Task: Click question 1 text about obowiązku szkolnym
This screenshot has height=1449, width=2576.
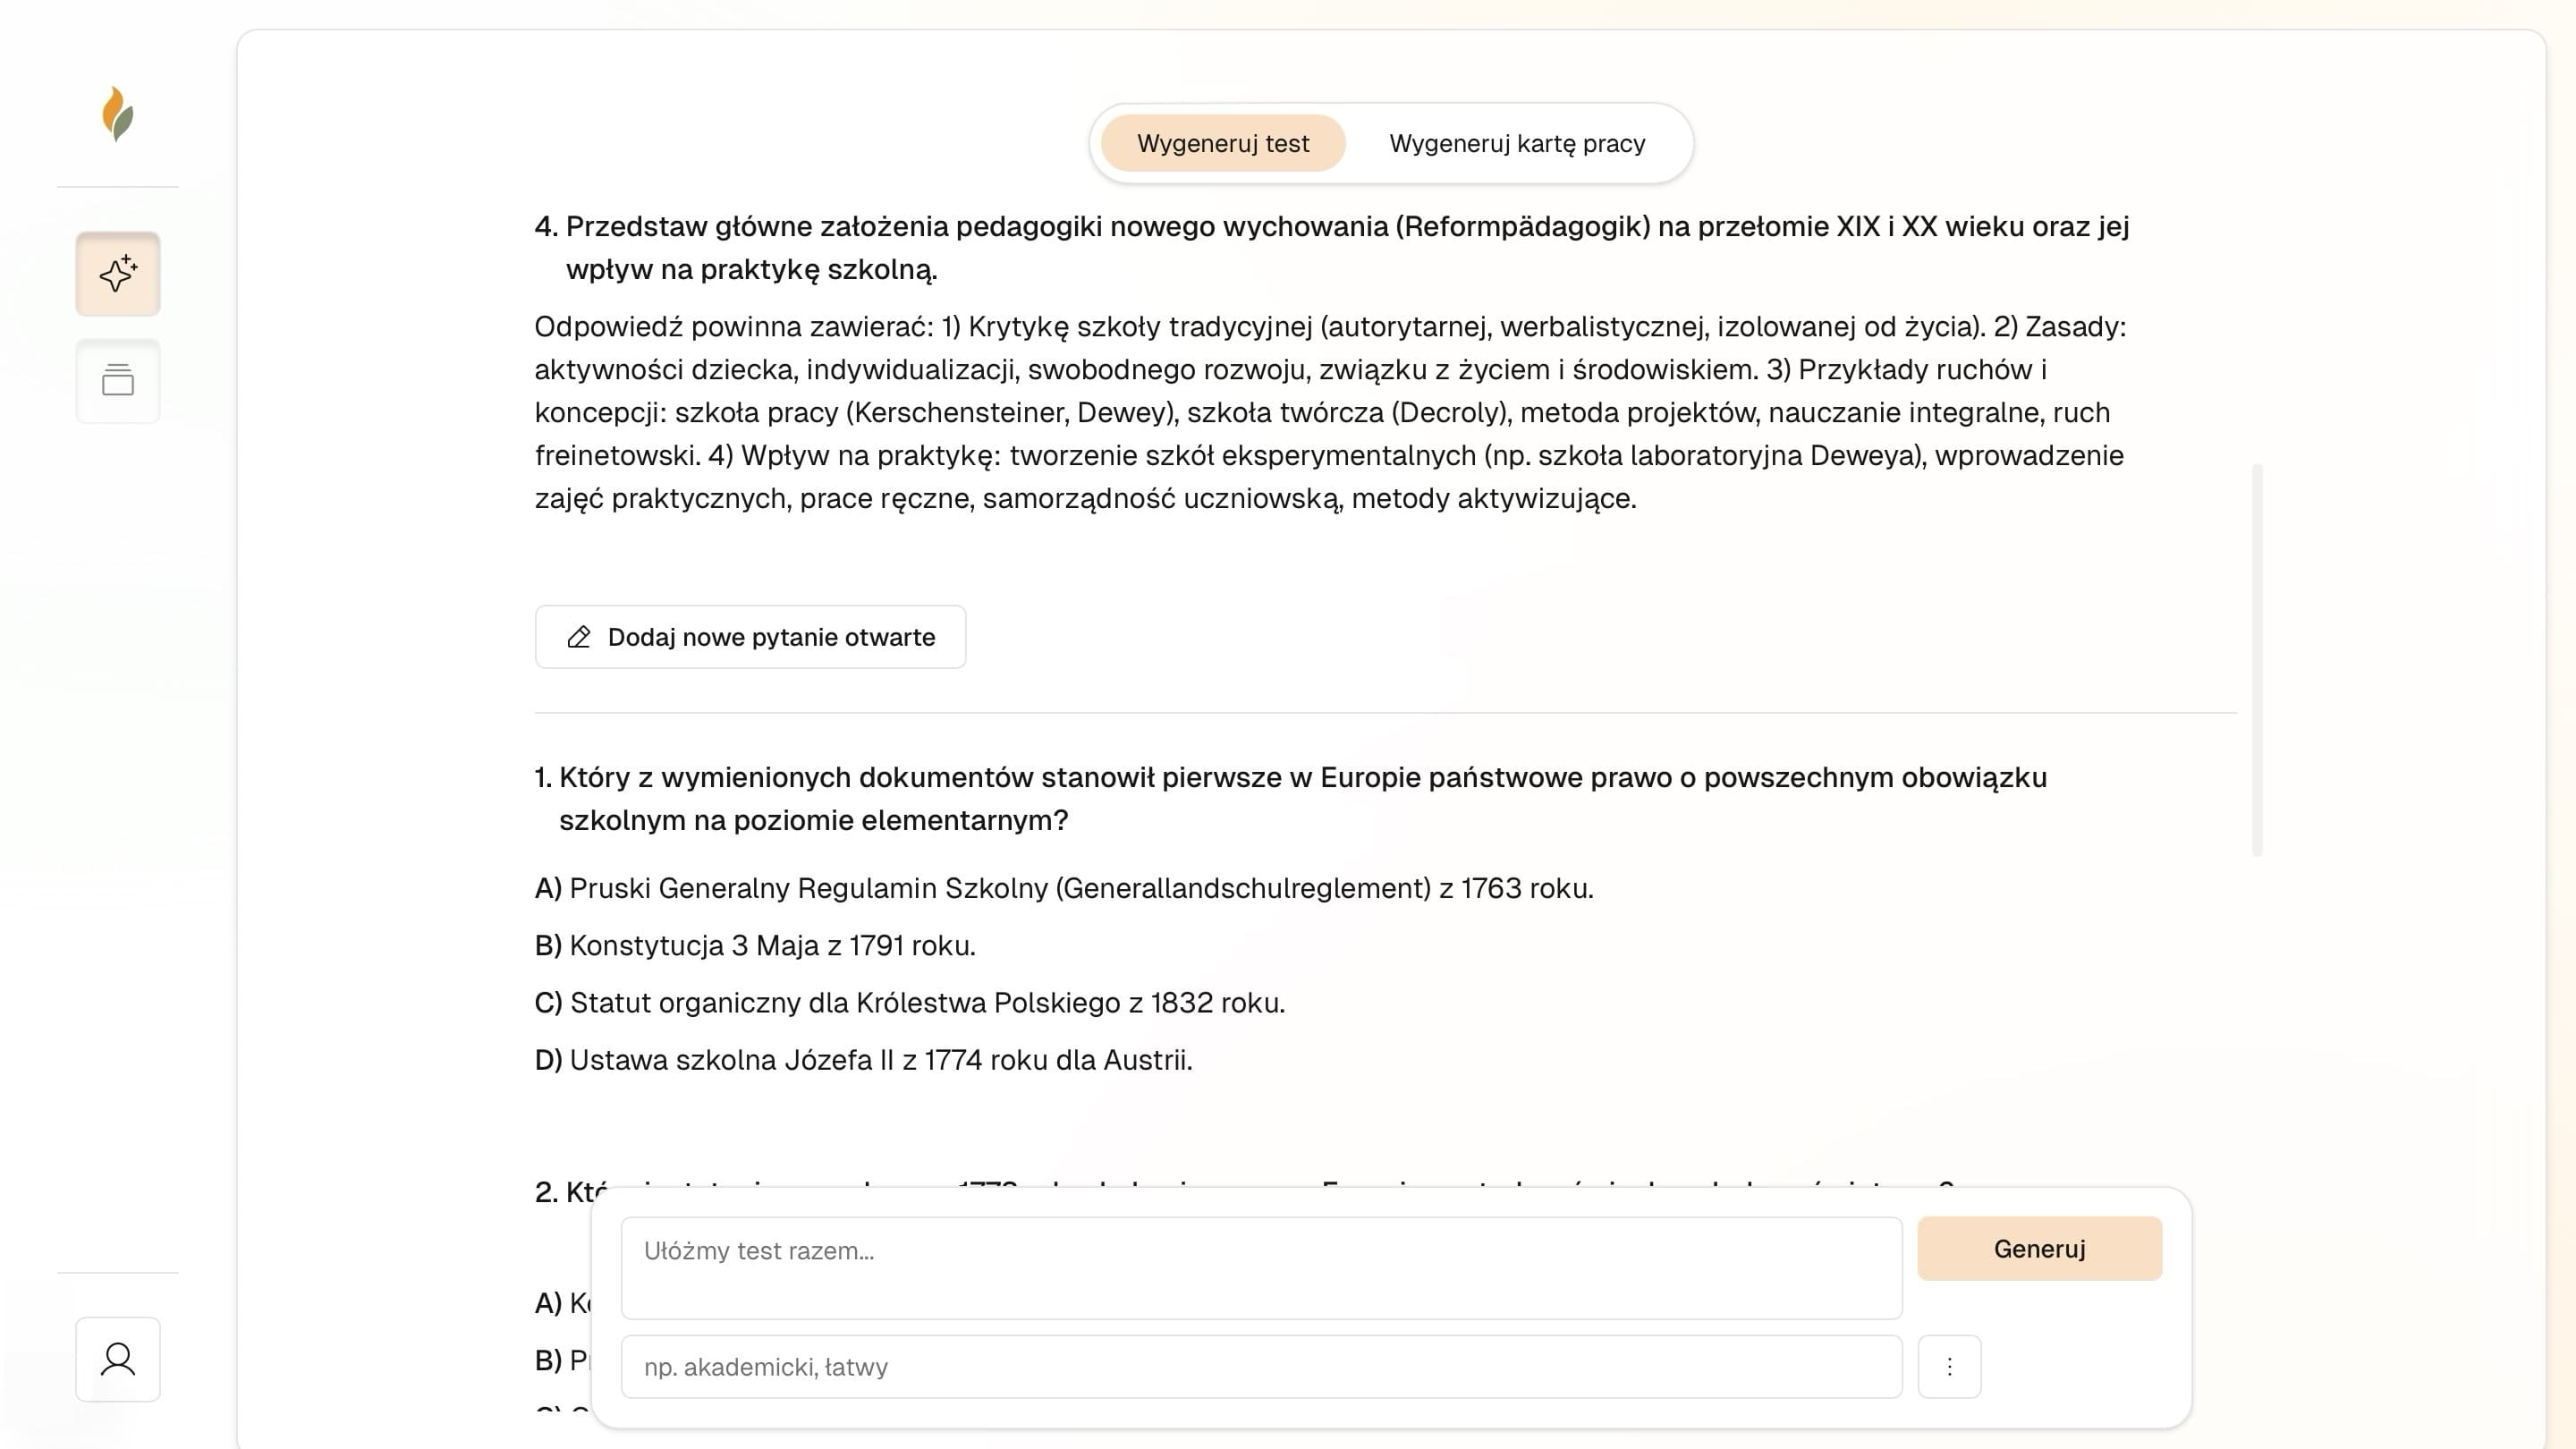Action: point(1291,798)
